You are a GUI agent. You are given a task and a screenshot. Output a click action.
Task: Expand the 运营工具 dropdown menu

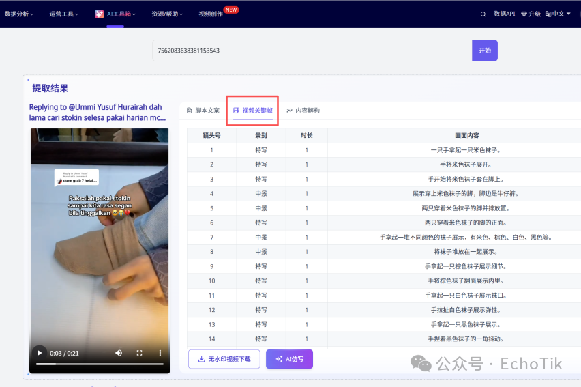click(x=63, y=14)
